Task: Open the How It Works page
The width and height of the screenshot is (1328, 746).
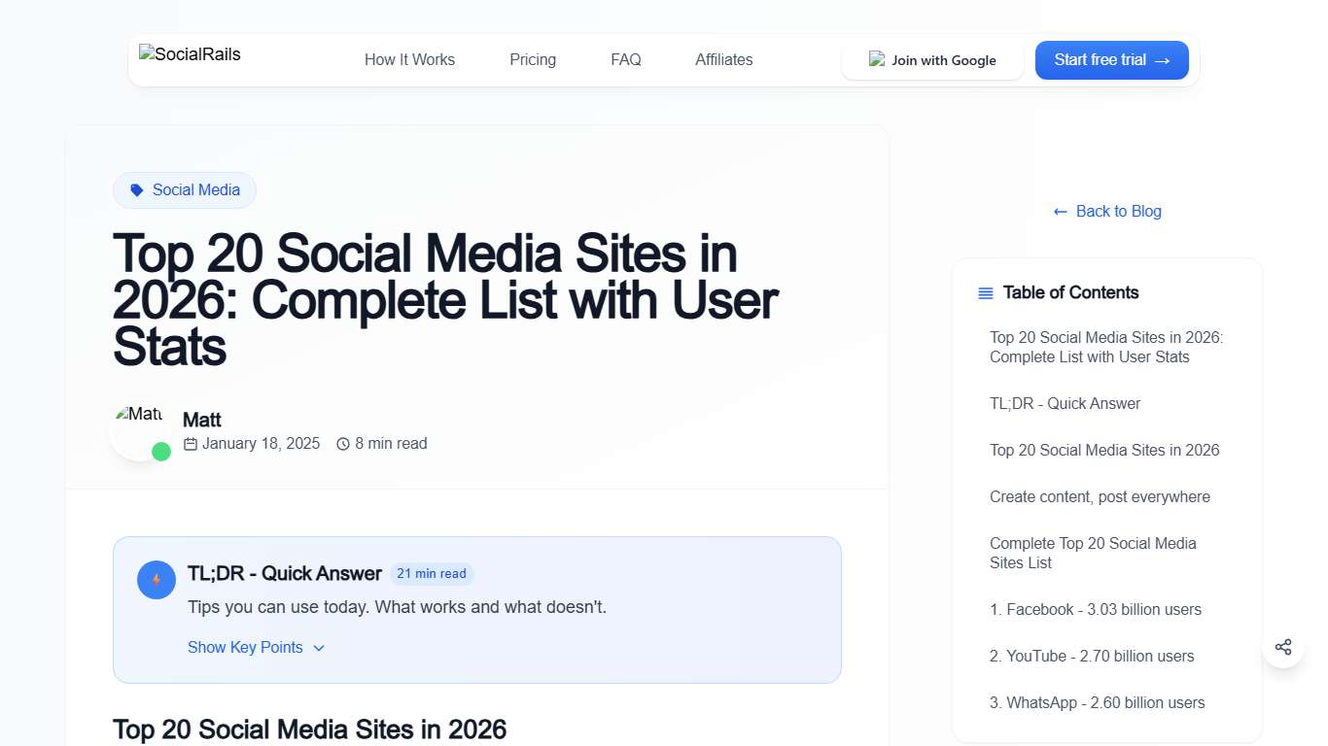Action: pyautogui.click(x=409, y=59)
